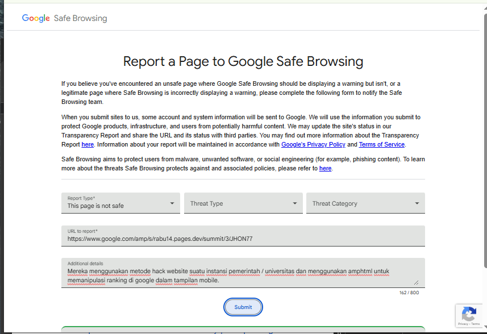Click the reCAPTCHA Privacy link
Image resolution: width=487 pixels, height=334 pixels.
[463, 324]
